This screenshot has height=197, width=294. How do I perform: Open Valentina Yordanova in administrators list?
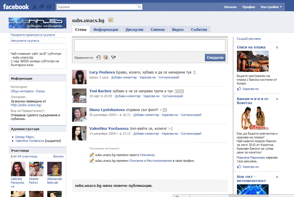[30, 141]
